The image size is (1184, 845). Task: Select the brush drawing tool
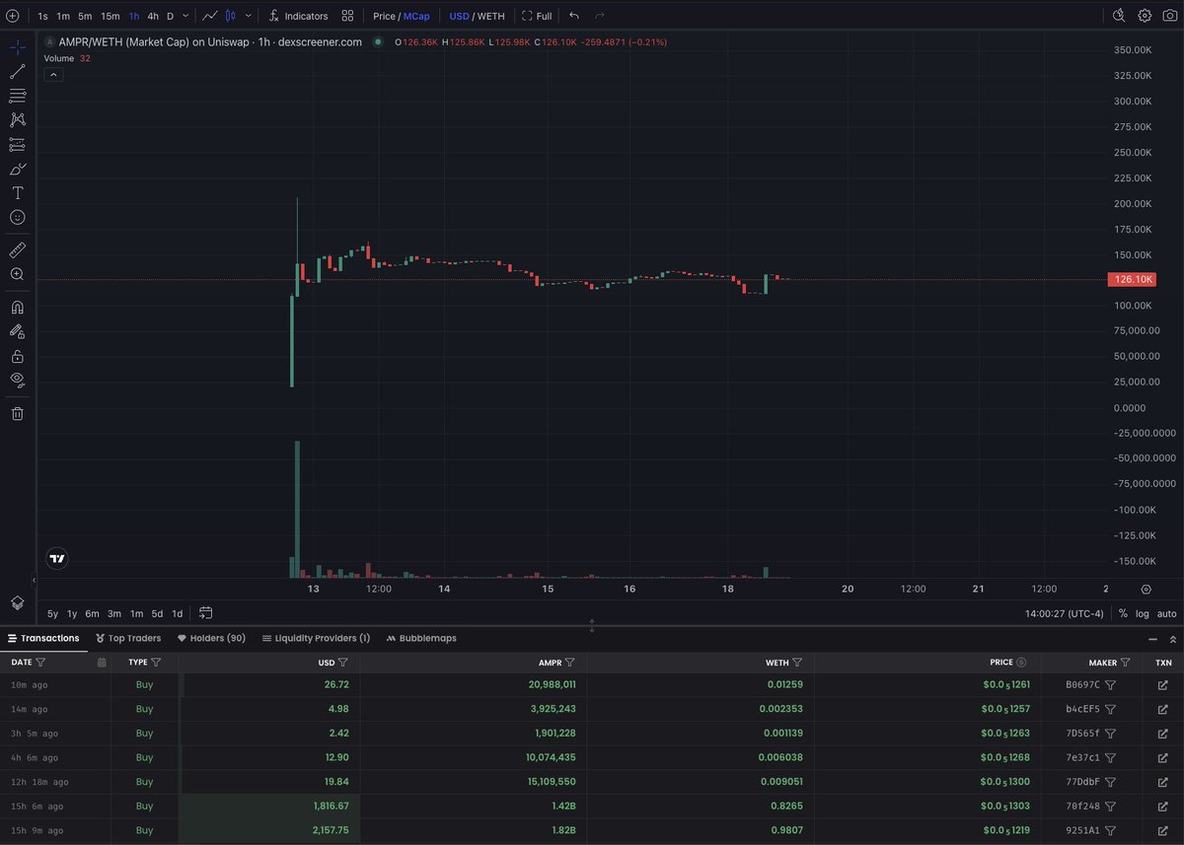pos(17,169)
